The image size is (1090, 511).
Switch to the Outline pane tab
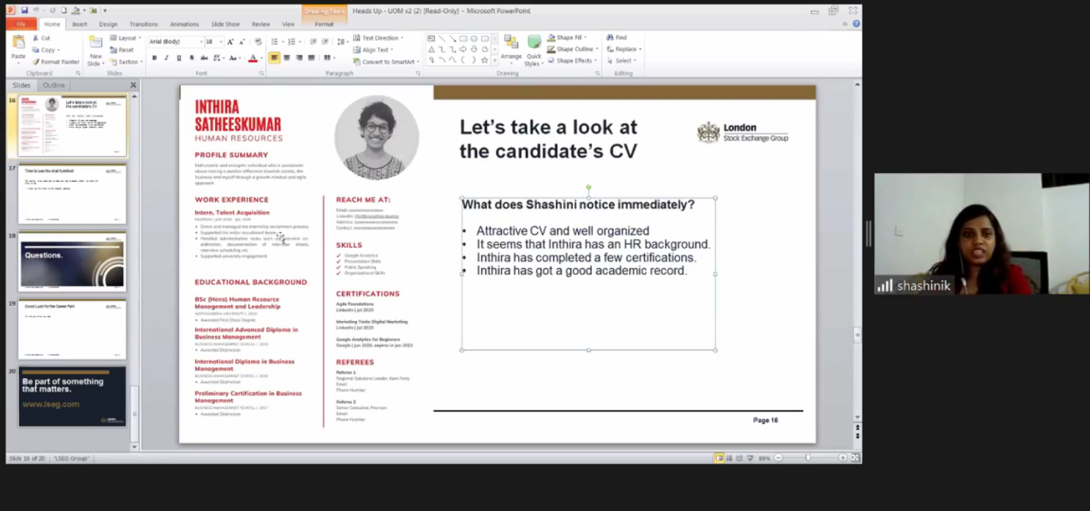(x=54, y=85)
